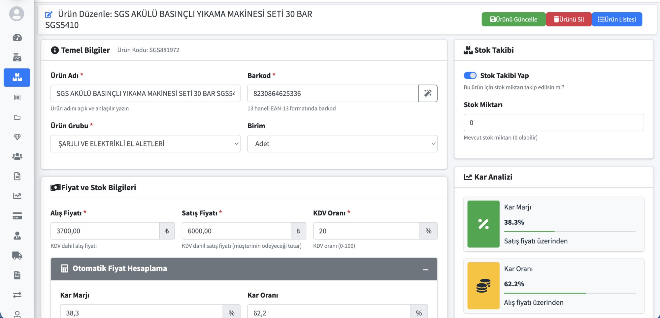660x318 pixels.
Task: Click the Ürünü Güncelle button
Action: (x=513, y=19)
